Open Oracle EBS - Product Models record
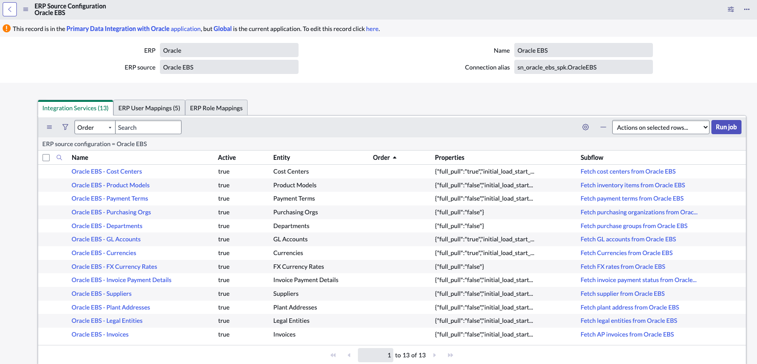 tap(110, 185)
